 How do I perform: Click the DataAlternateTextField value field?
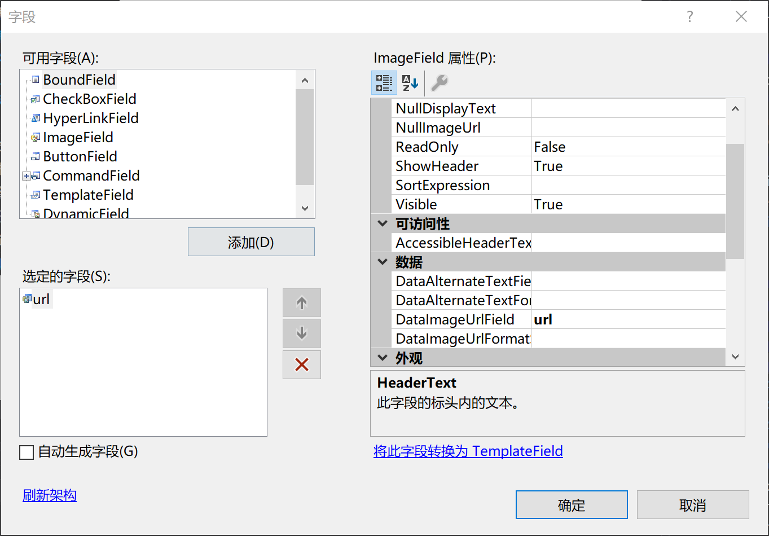(629, 281)
